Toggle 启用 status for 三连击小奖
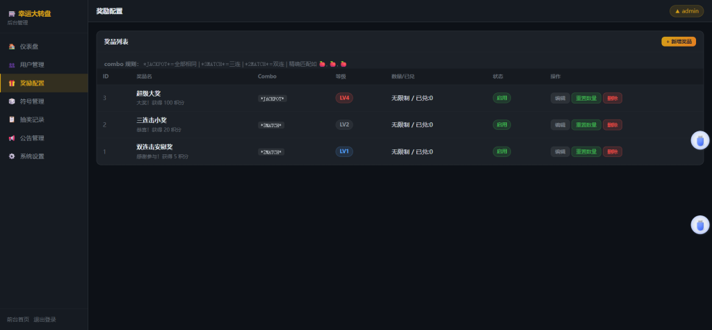The image size is (712, 330). (x=502, y=125)
